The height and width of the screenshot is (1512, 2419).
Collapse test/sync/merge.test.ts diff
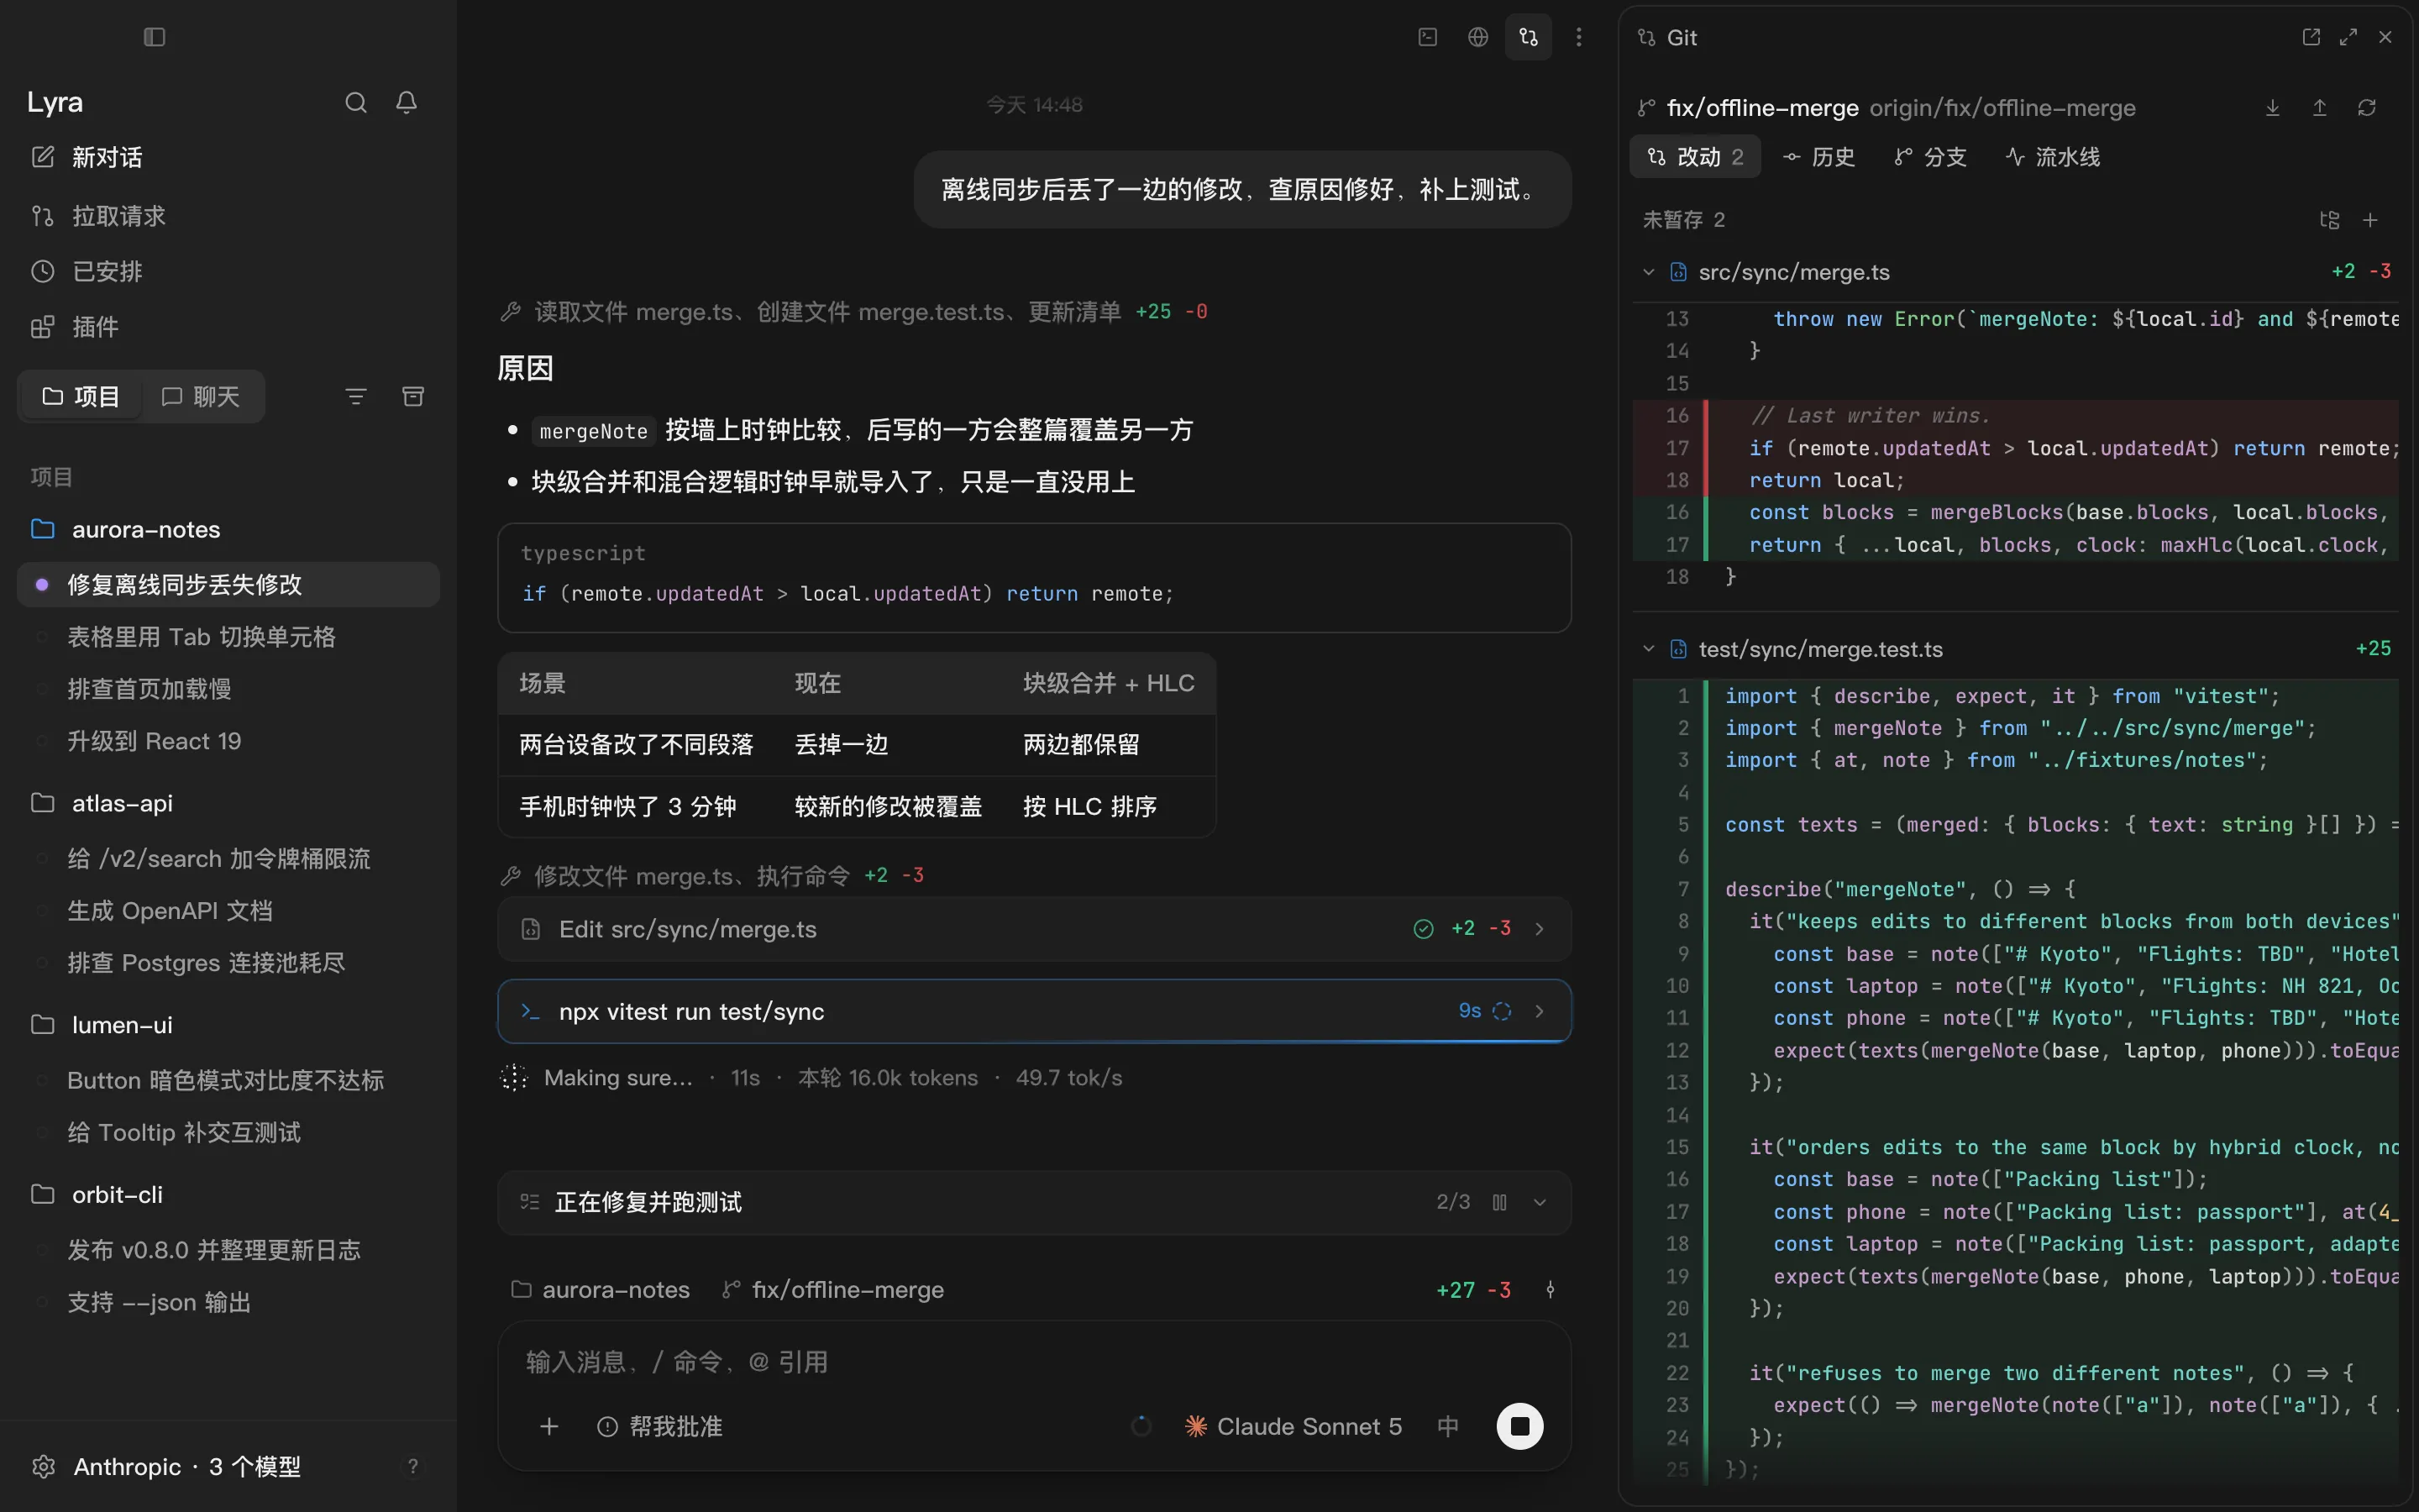click(x=1648, y=649)
